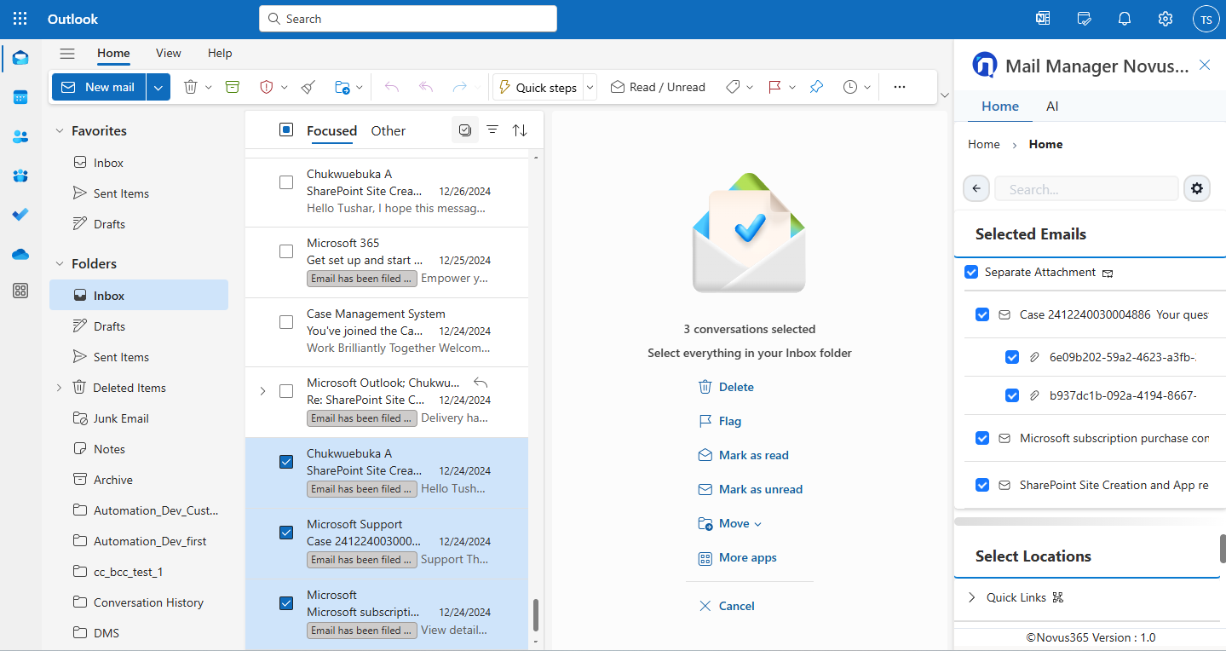Click the Move to folder icon
Image resolution: width=1226 pixels, height=651 pixels.
coord(342,87)
